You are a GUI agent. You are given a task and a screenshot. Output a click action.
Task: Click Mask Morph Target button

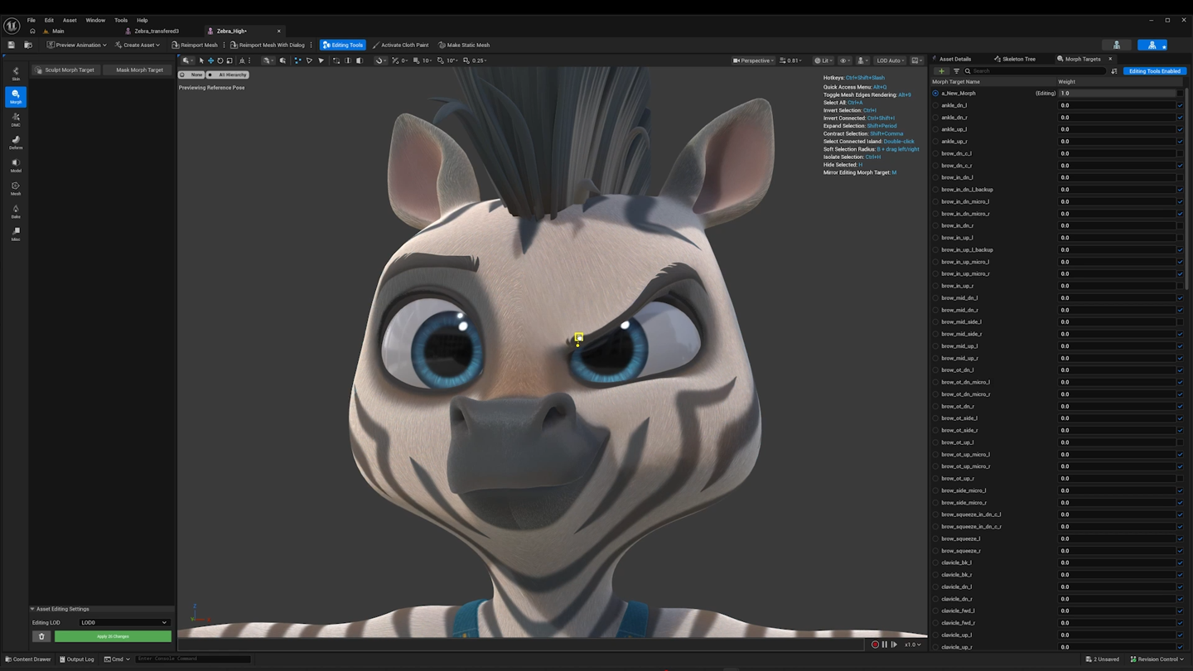[x=139, y=70]
